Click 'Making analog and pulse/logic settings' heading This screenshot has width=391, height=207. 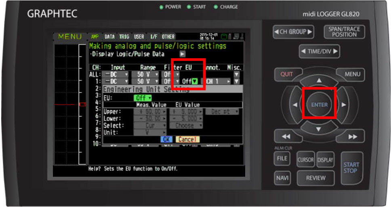(158, 46)
